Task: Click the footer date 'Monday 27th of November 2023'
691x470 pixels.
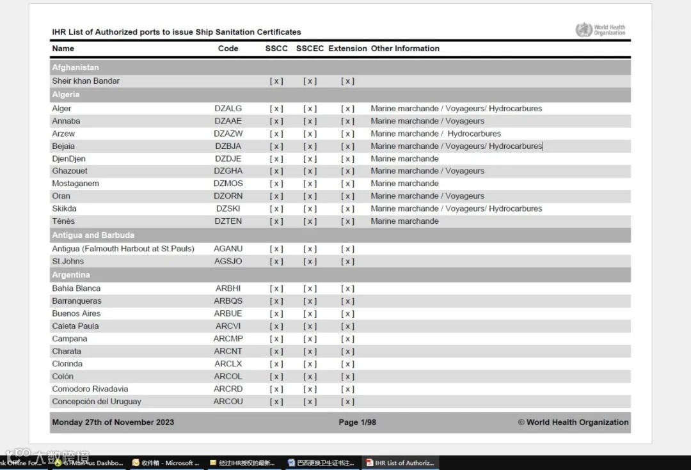Action: [113, 423]
